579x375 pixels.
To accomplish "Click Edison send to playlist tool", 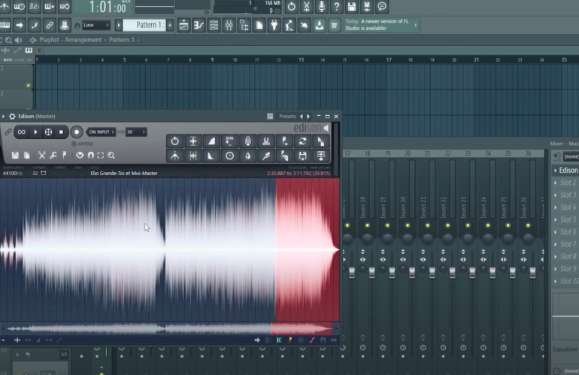I will click(x=321, y=156).
